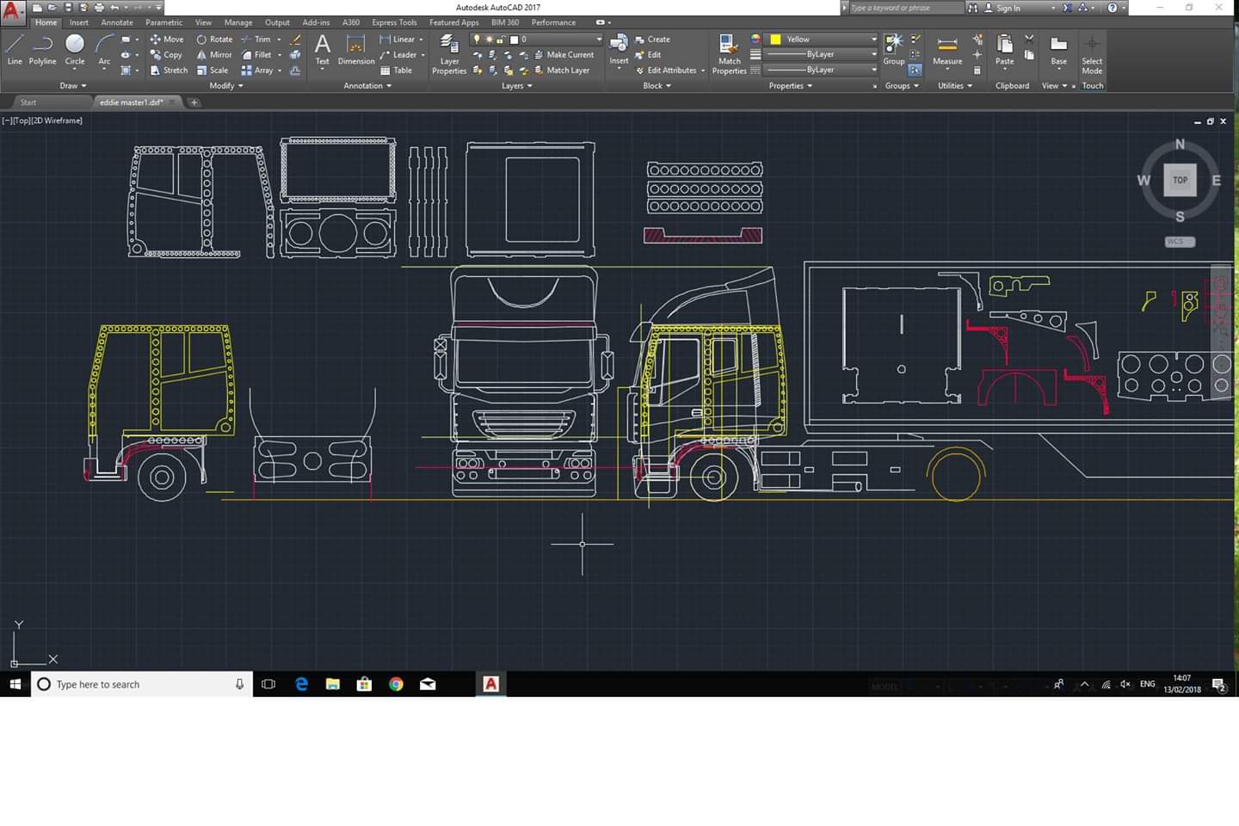Screen dimensions: 1239x826
Task: Toggle the Select Mode touch button
Action: coord(1092,53)
